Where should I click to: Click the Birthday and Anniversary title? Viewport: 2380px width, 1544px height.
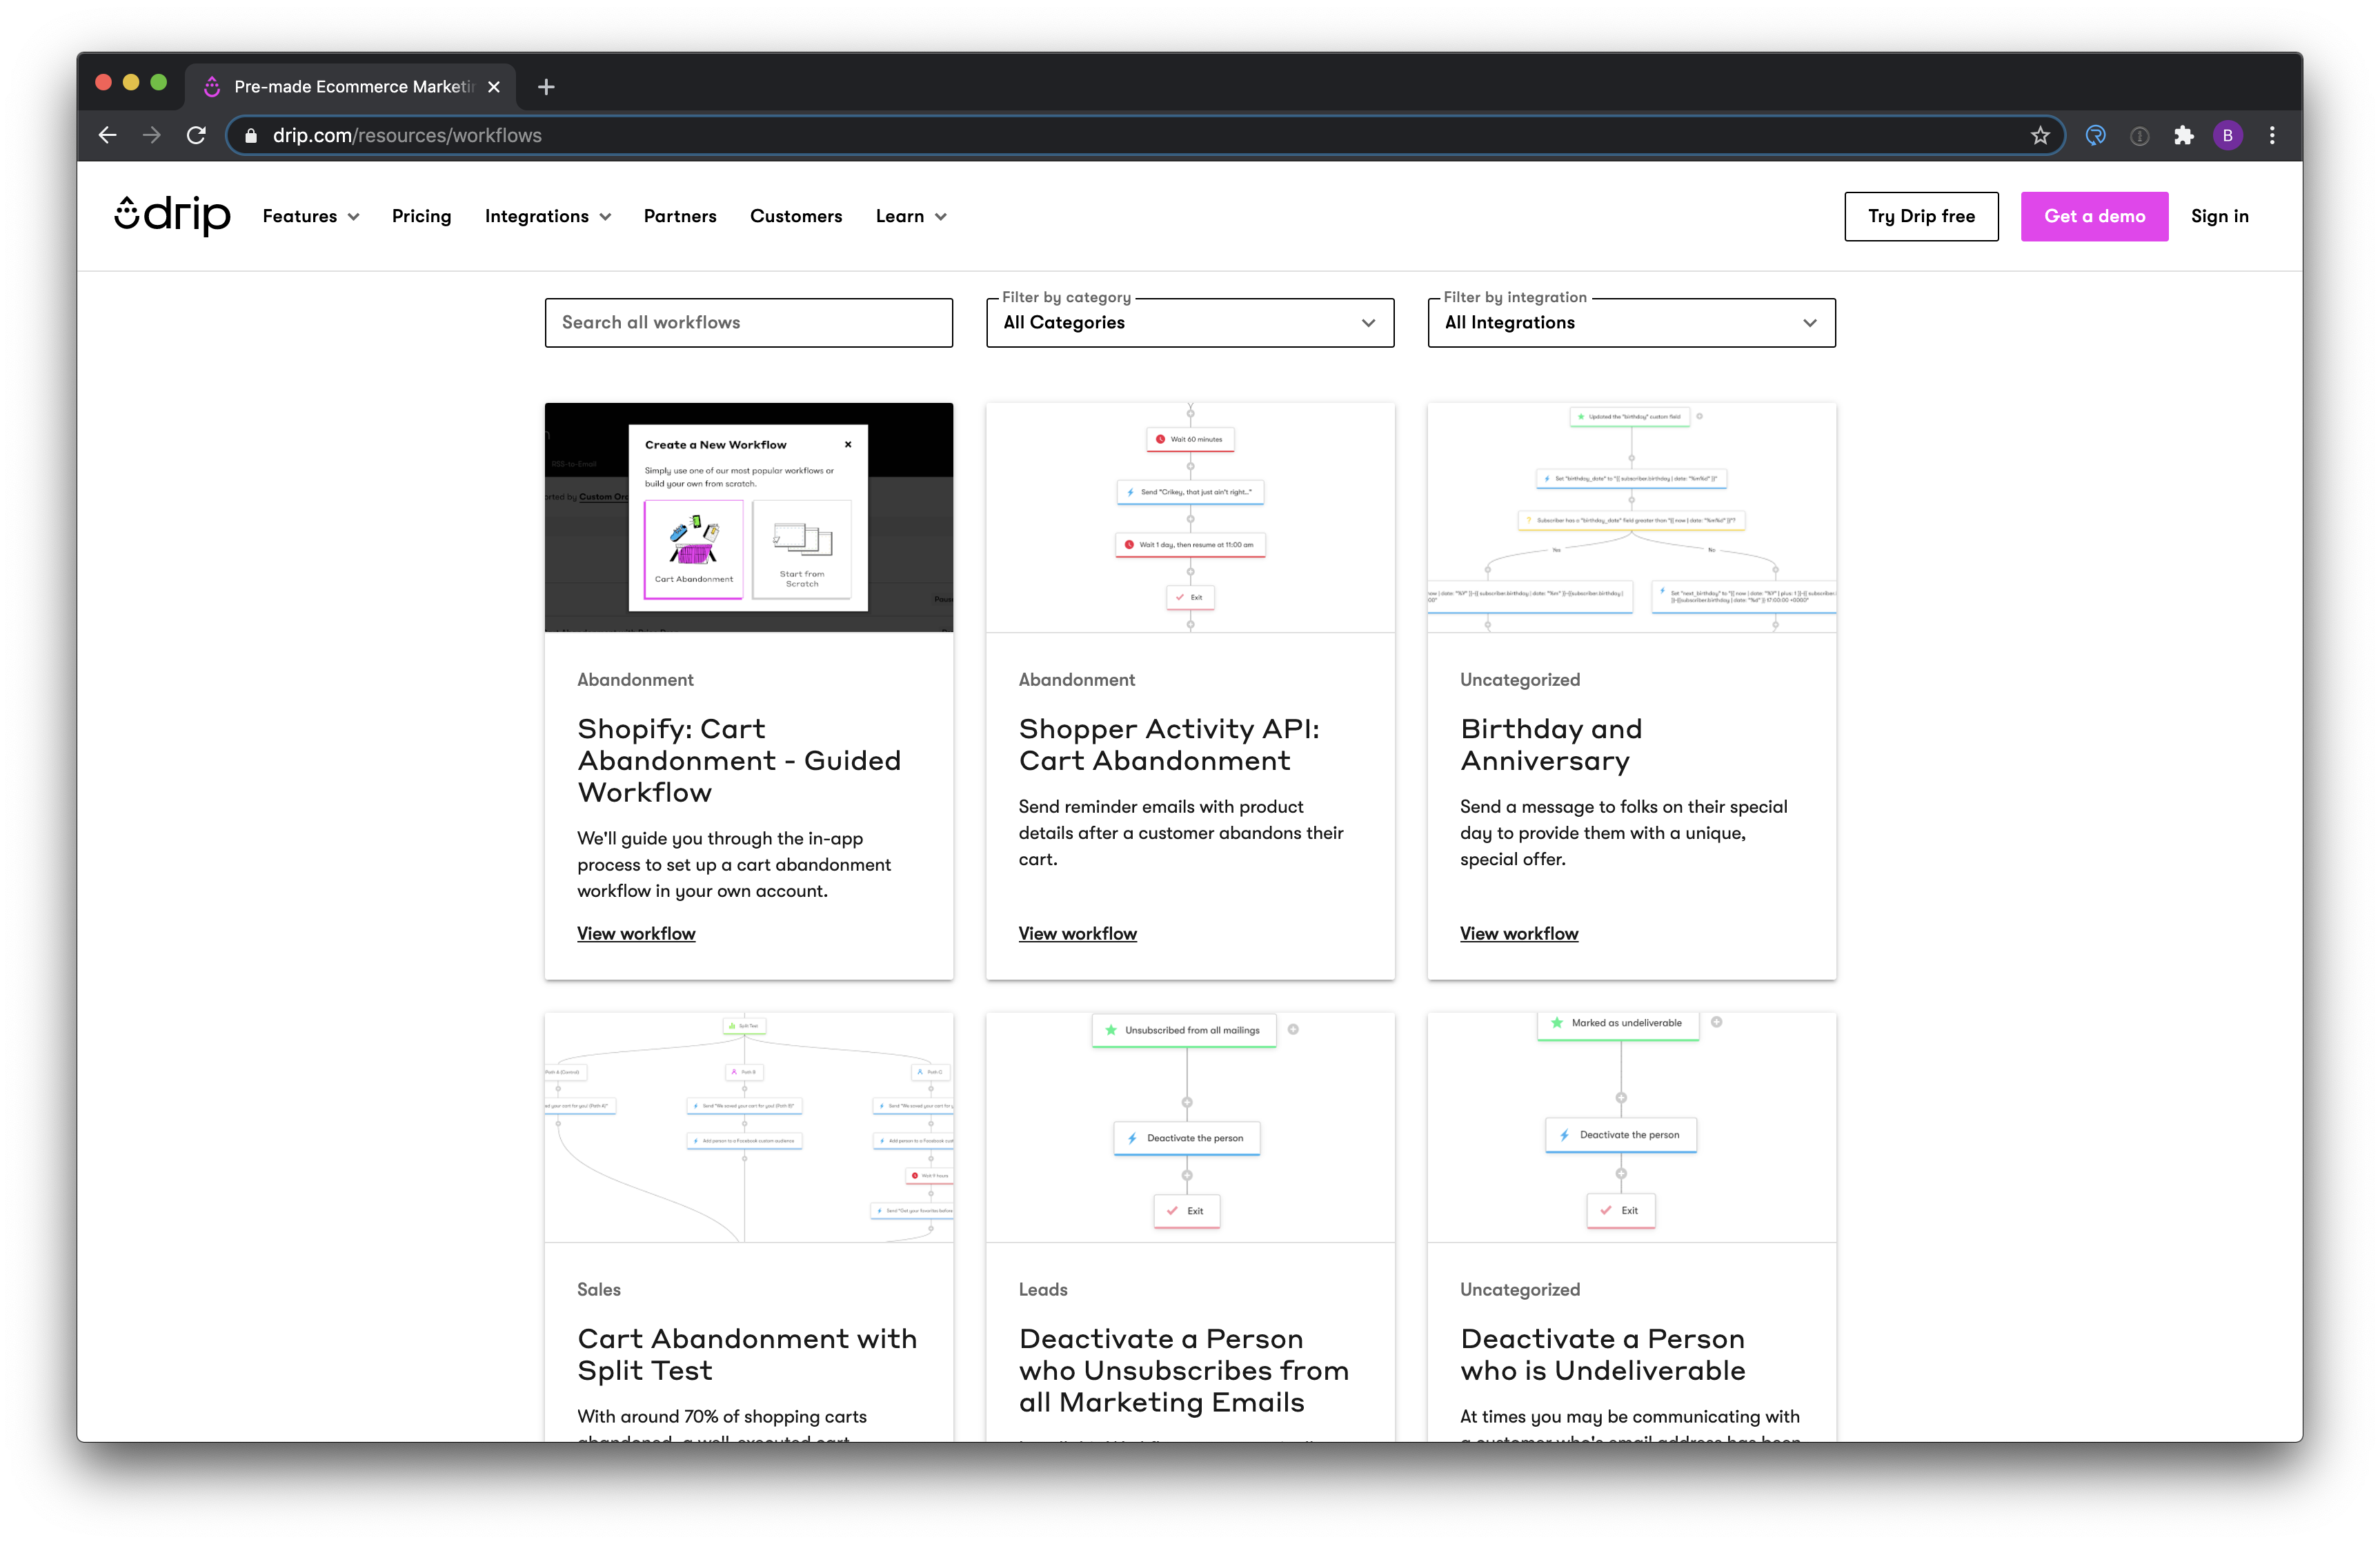click(1551, 744)
